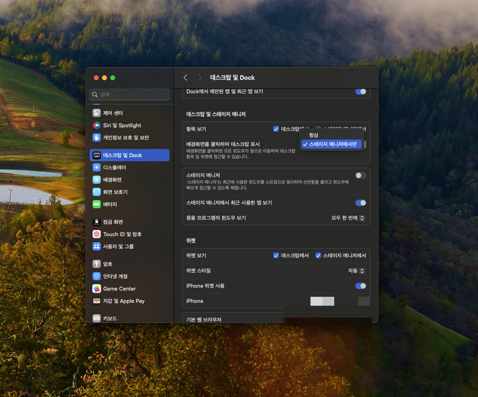Click 지갑 및 Apple Pay text
Viewport: 478px width, 397px height.
124,301
